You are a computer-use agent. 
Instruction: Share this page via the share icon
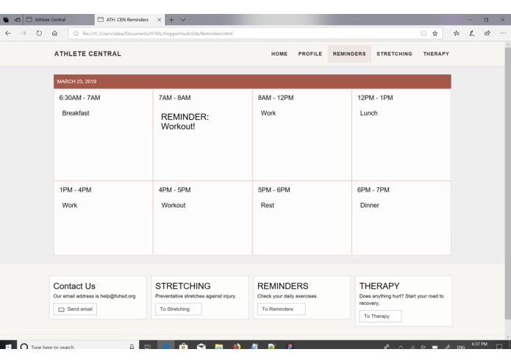[x=487, y=33]
